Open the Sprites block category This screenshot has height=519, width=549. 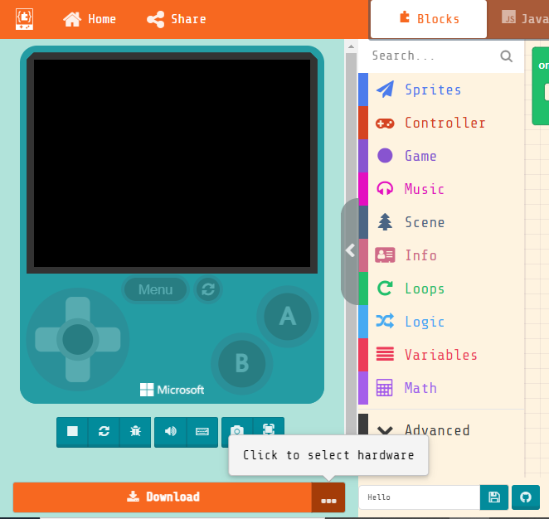[432, 90]
